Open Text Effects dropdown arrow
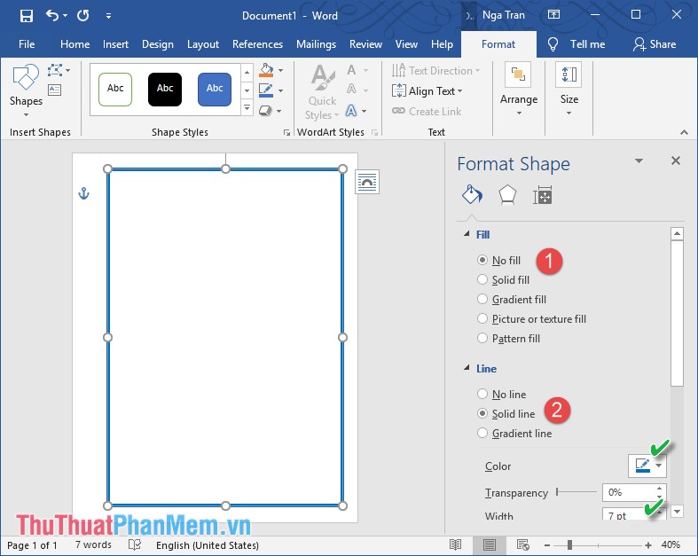Screen dimensions: 698x556 pyautogui.click(x=365, y=111)
